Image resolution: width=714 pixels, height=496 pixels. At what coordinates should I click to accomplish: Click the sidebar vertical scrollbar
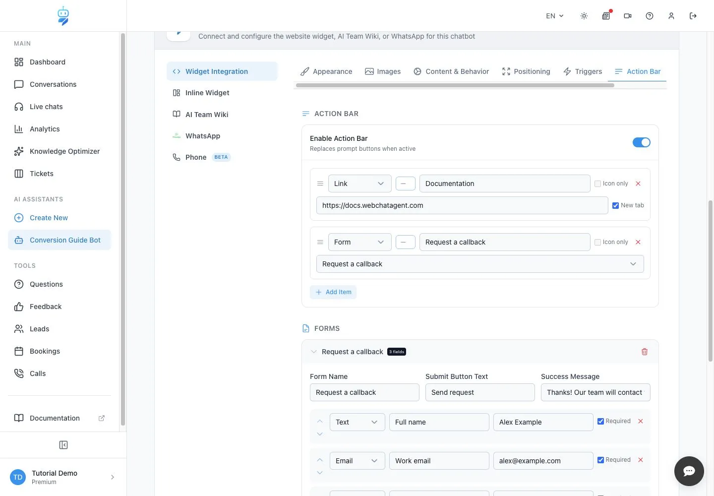[x=123, y=230]
